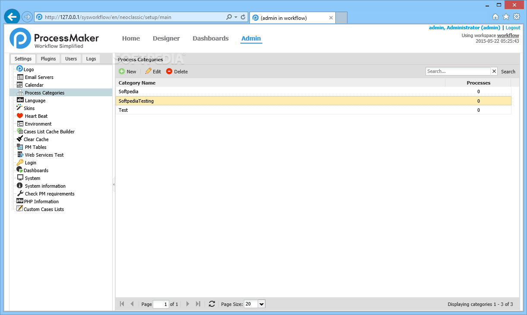Click the Web Services Test icon

(20, 154)
